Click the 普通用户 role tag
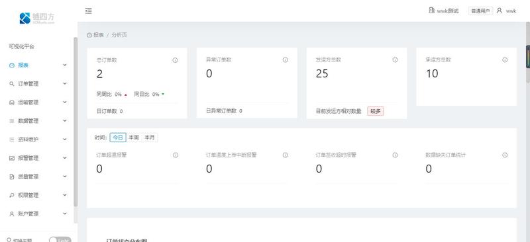 coord(480,11)
